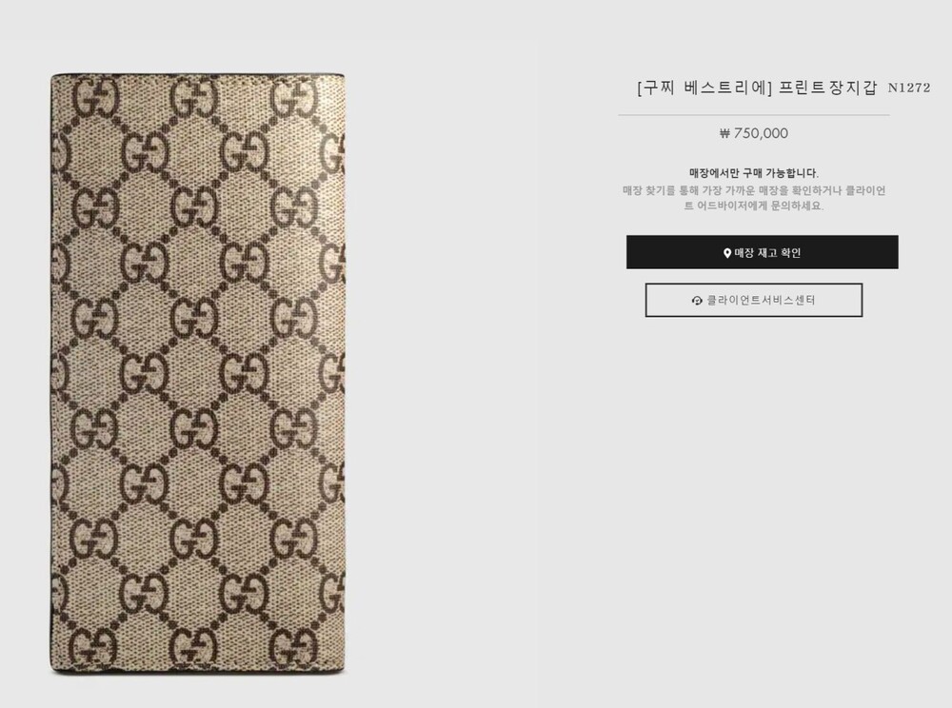Click the bottom-right GG logo on wallet
This screenshot has width=952, height=708.
point(293,647)
